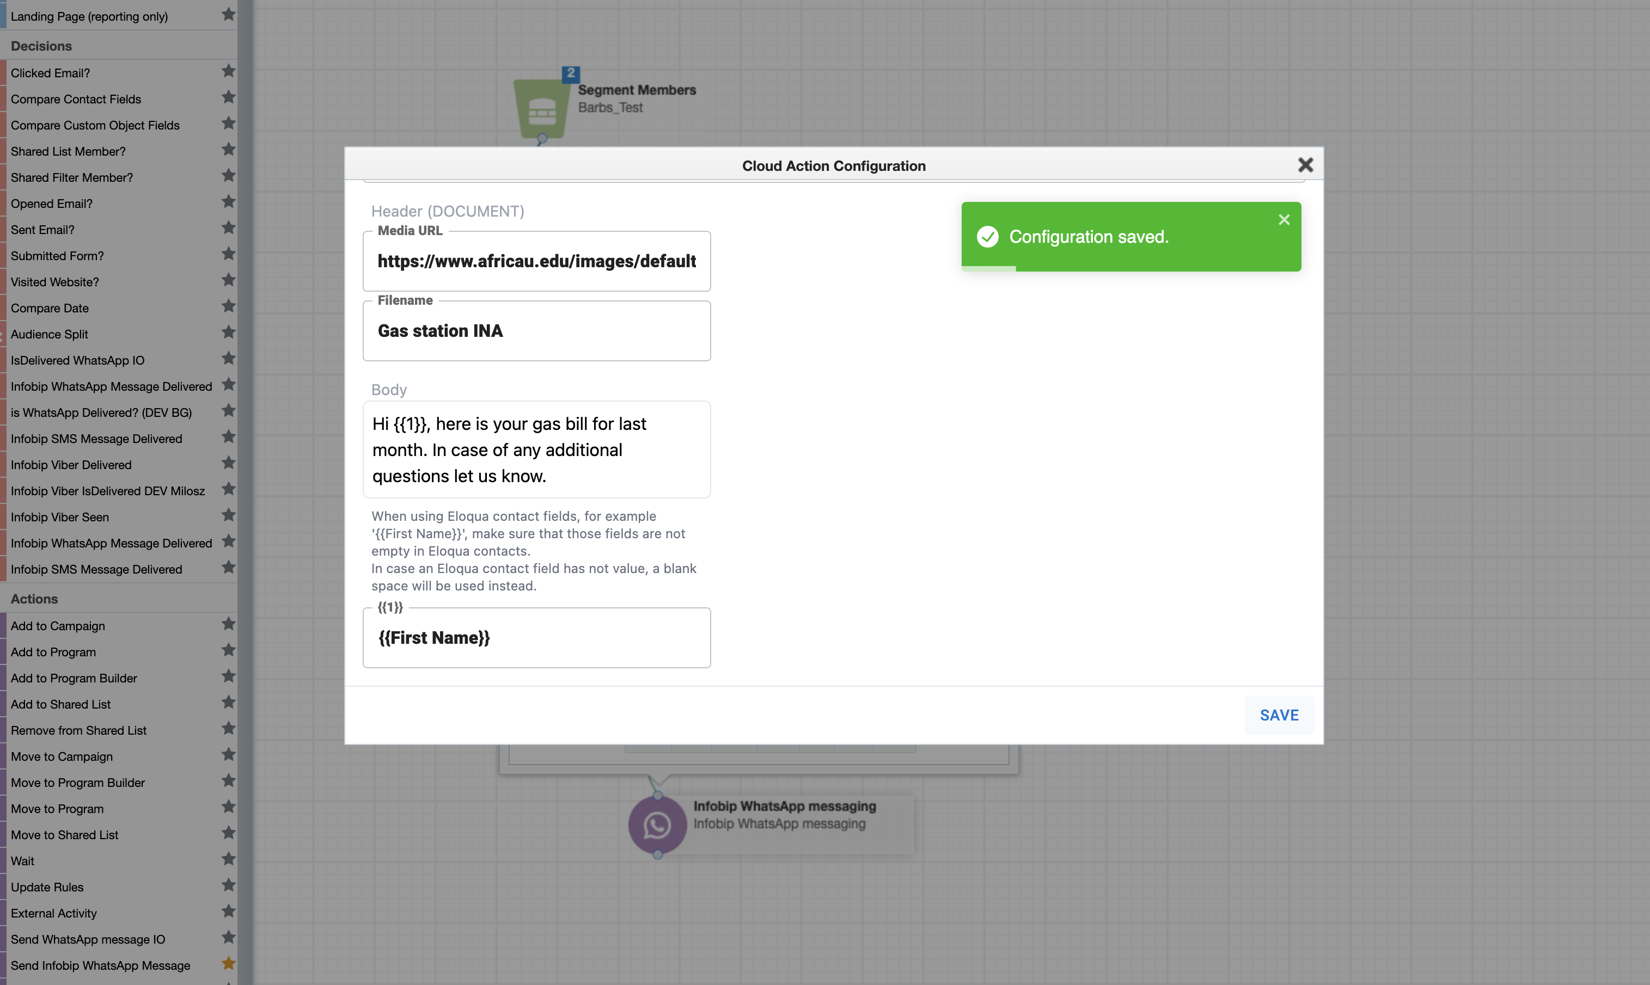The width and height of the screenshot is (1650, 985).
Task: Toggle favorite star for Send Infobip WhatsApp Message
Action: tap(228, 963)
